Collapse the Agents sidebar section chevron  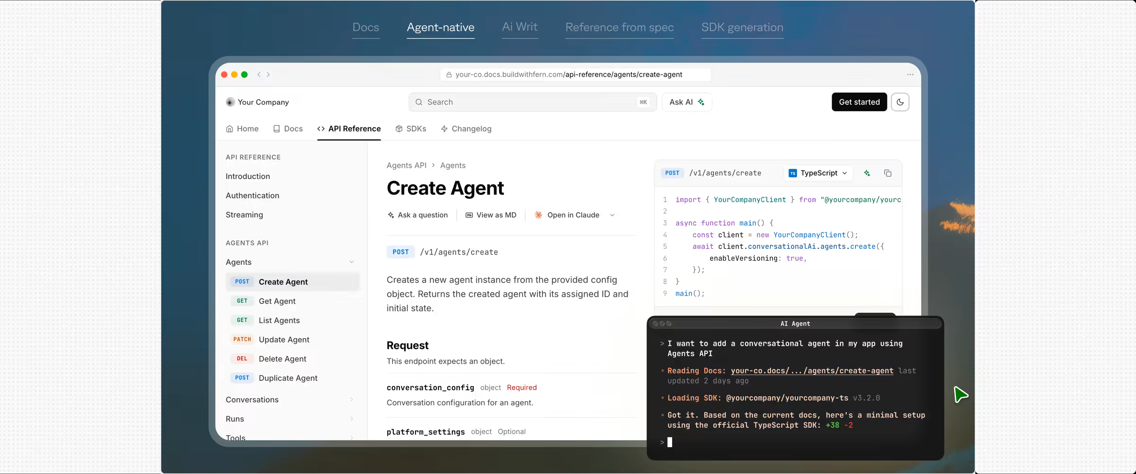(352, 262)
